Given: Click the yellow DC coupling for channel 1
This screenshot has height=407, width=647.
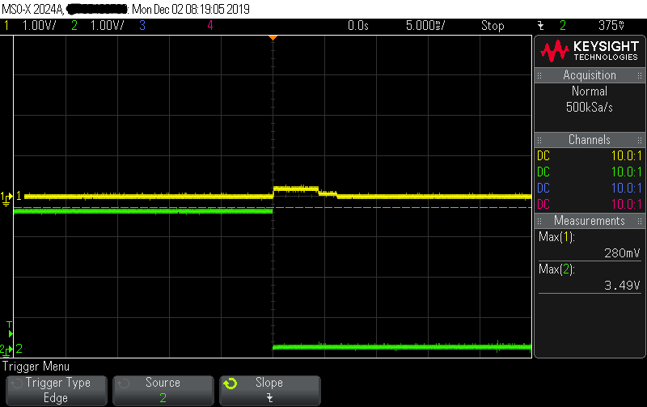Looking at the screenshot, I should [543, 156].
